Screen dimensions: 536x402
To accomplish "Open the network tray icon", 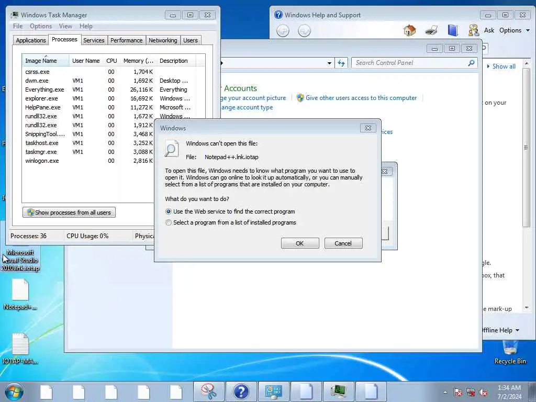I will pyautogui.click(x=471, y=392).
